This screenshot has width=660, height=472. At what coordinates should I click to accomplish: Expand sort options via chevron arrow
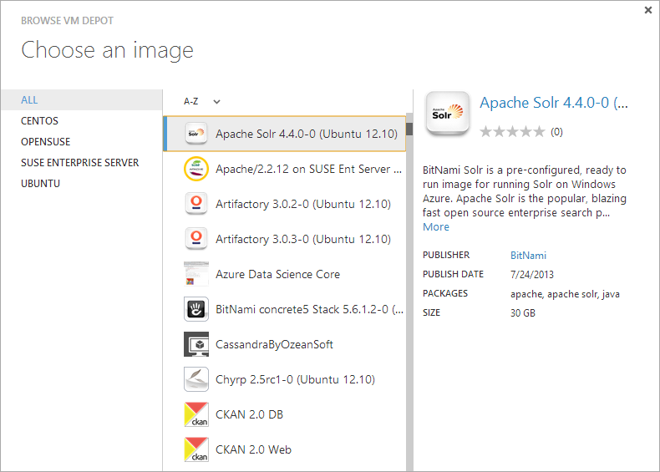click(x=216, y=102)
